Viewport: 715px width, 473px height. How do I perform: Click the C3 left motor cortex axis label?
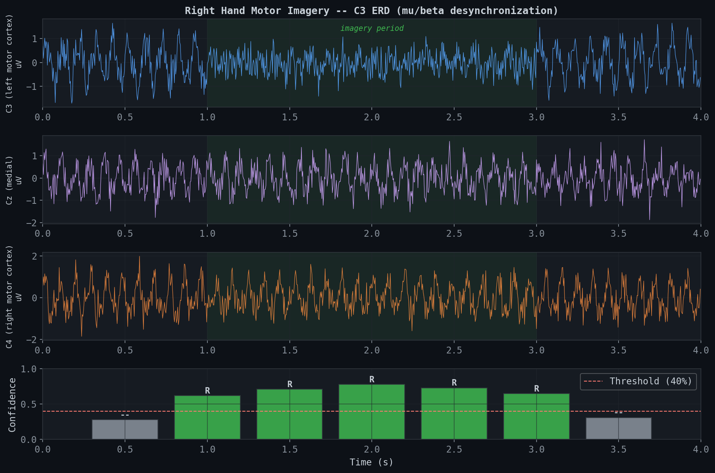coord(9,62)
